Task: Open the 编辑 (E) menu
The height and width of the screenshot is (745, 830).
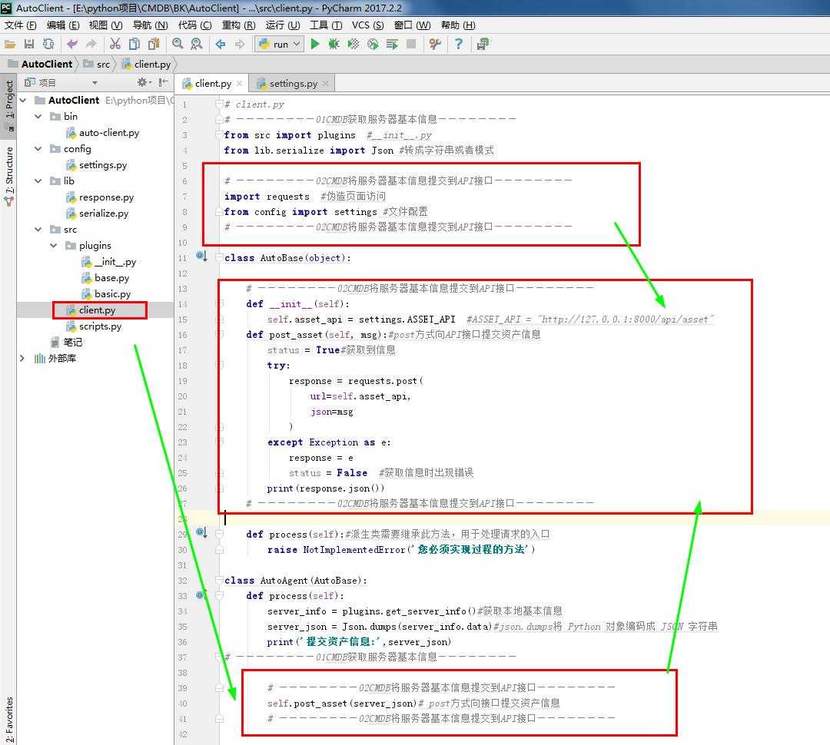Action: click(x=62, y=25)
